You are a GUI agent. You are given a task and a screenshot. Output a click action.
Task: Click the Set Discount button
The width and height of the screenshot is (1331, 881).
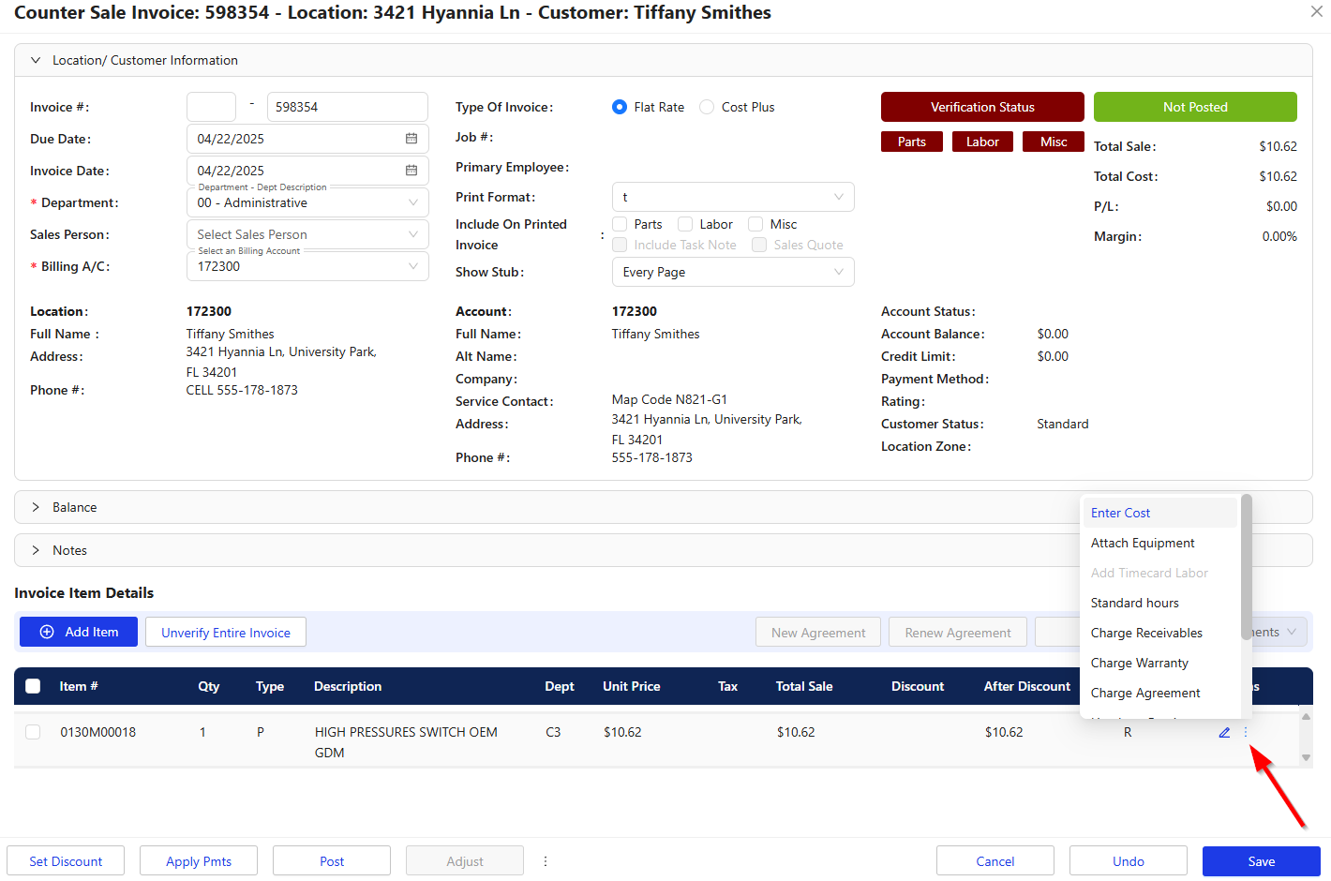(x=66, y=861)
